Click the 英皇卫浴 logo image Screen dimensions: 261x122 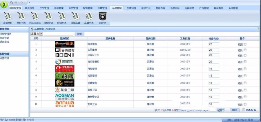click(65, 90)
